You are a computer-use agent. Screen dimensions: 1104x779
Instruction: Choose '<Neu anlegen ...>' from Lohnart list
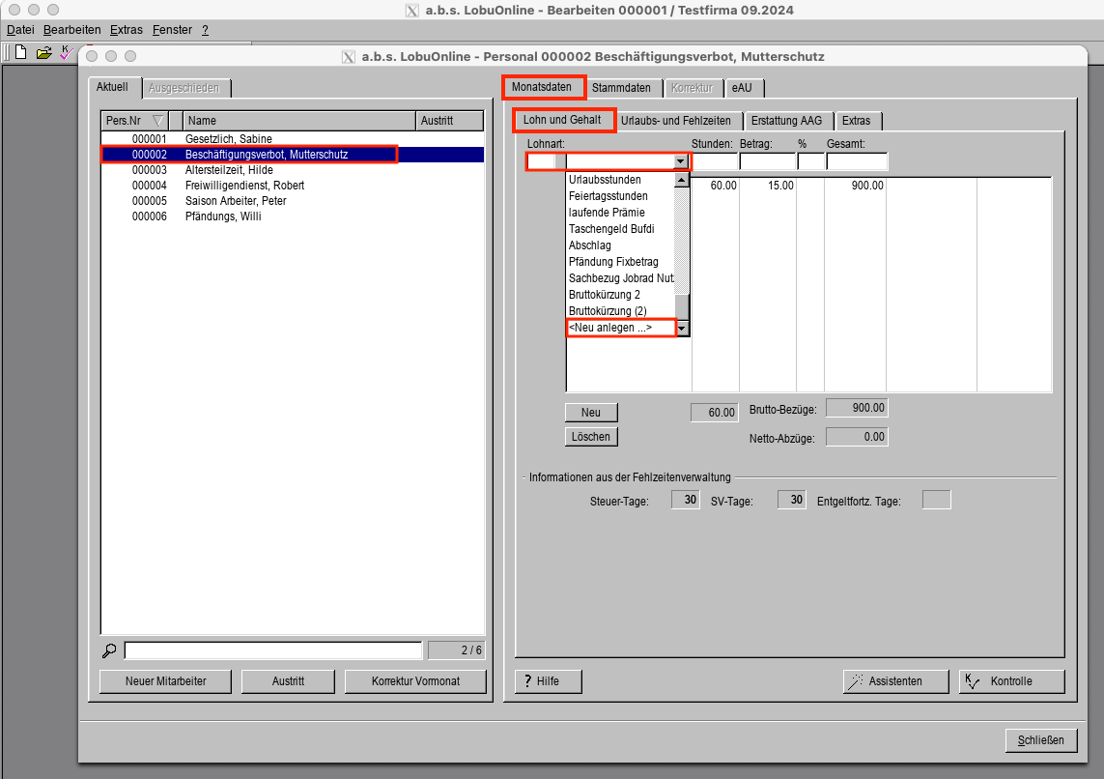618,328
